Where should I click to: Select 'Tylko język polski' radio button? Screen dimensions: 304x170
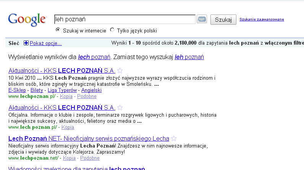pyautogui.click(x=112, y=30)
